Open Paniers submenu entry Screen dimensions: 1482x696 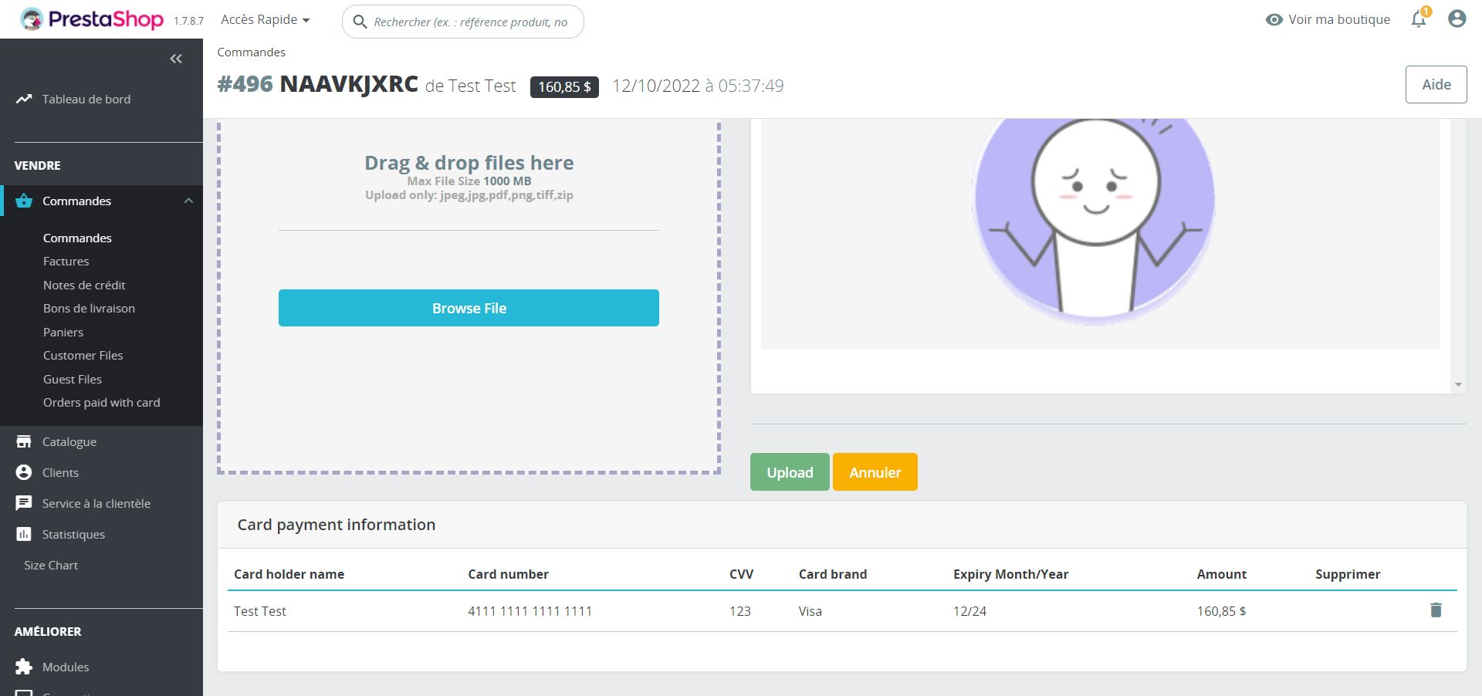click(x=63, y=332)
